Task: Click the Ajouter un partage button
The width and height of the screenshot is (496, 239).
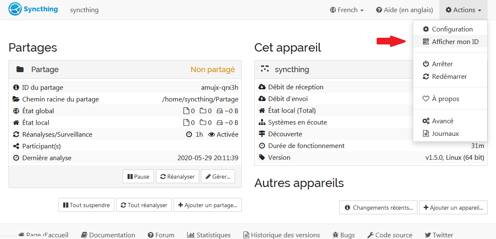Action: pyautogui.click(x=208, y=205)
